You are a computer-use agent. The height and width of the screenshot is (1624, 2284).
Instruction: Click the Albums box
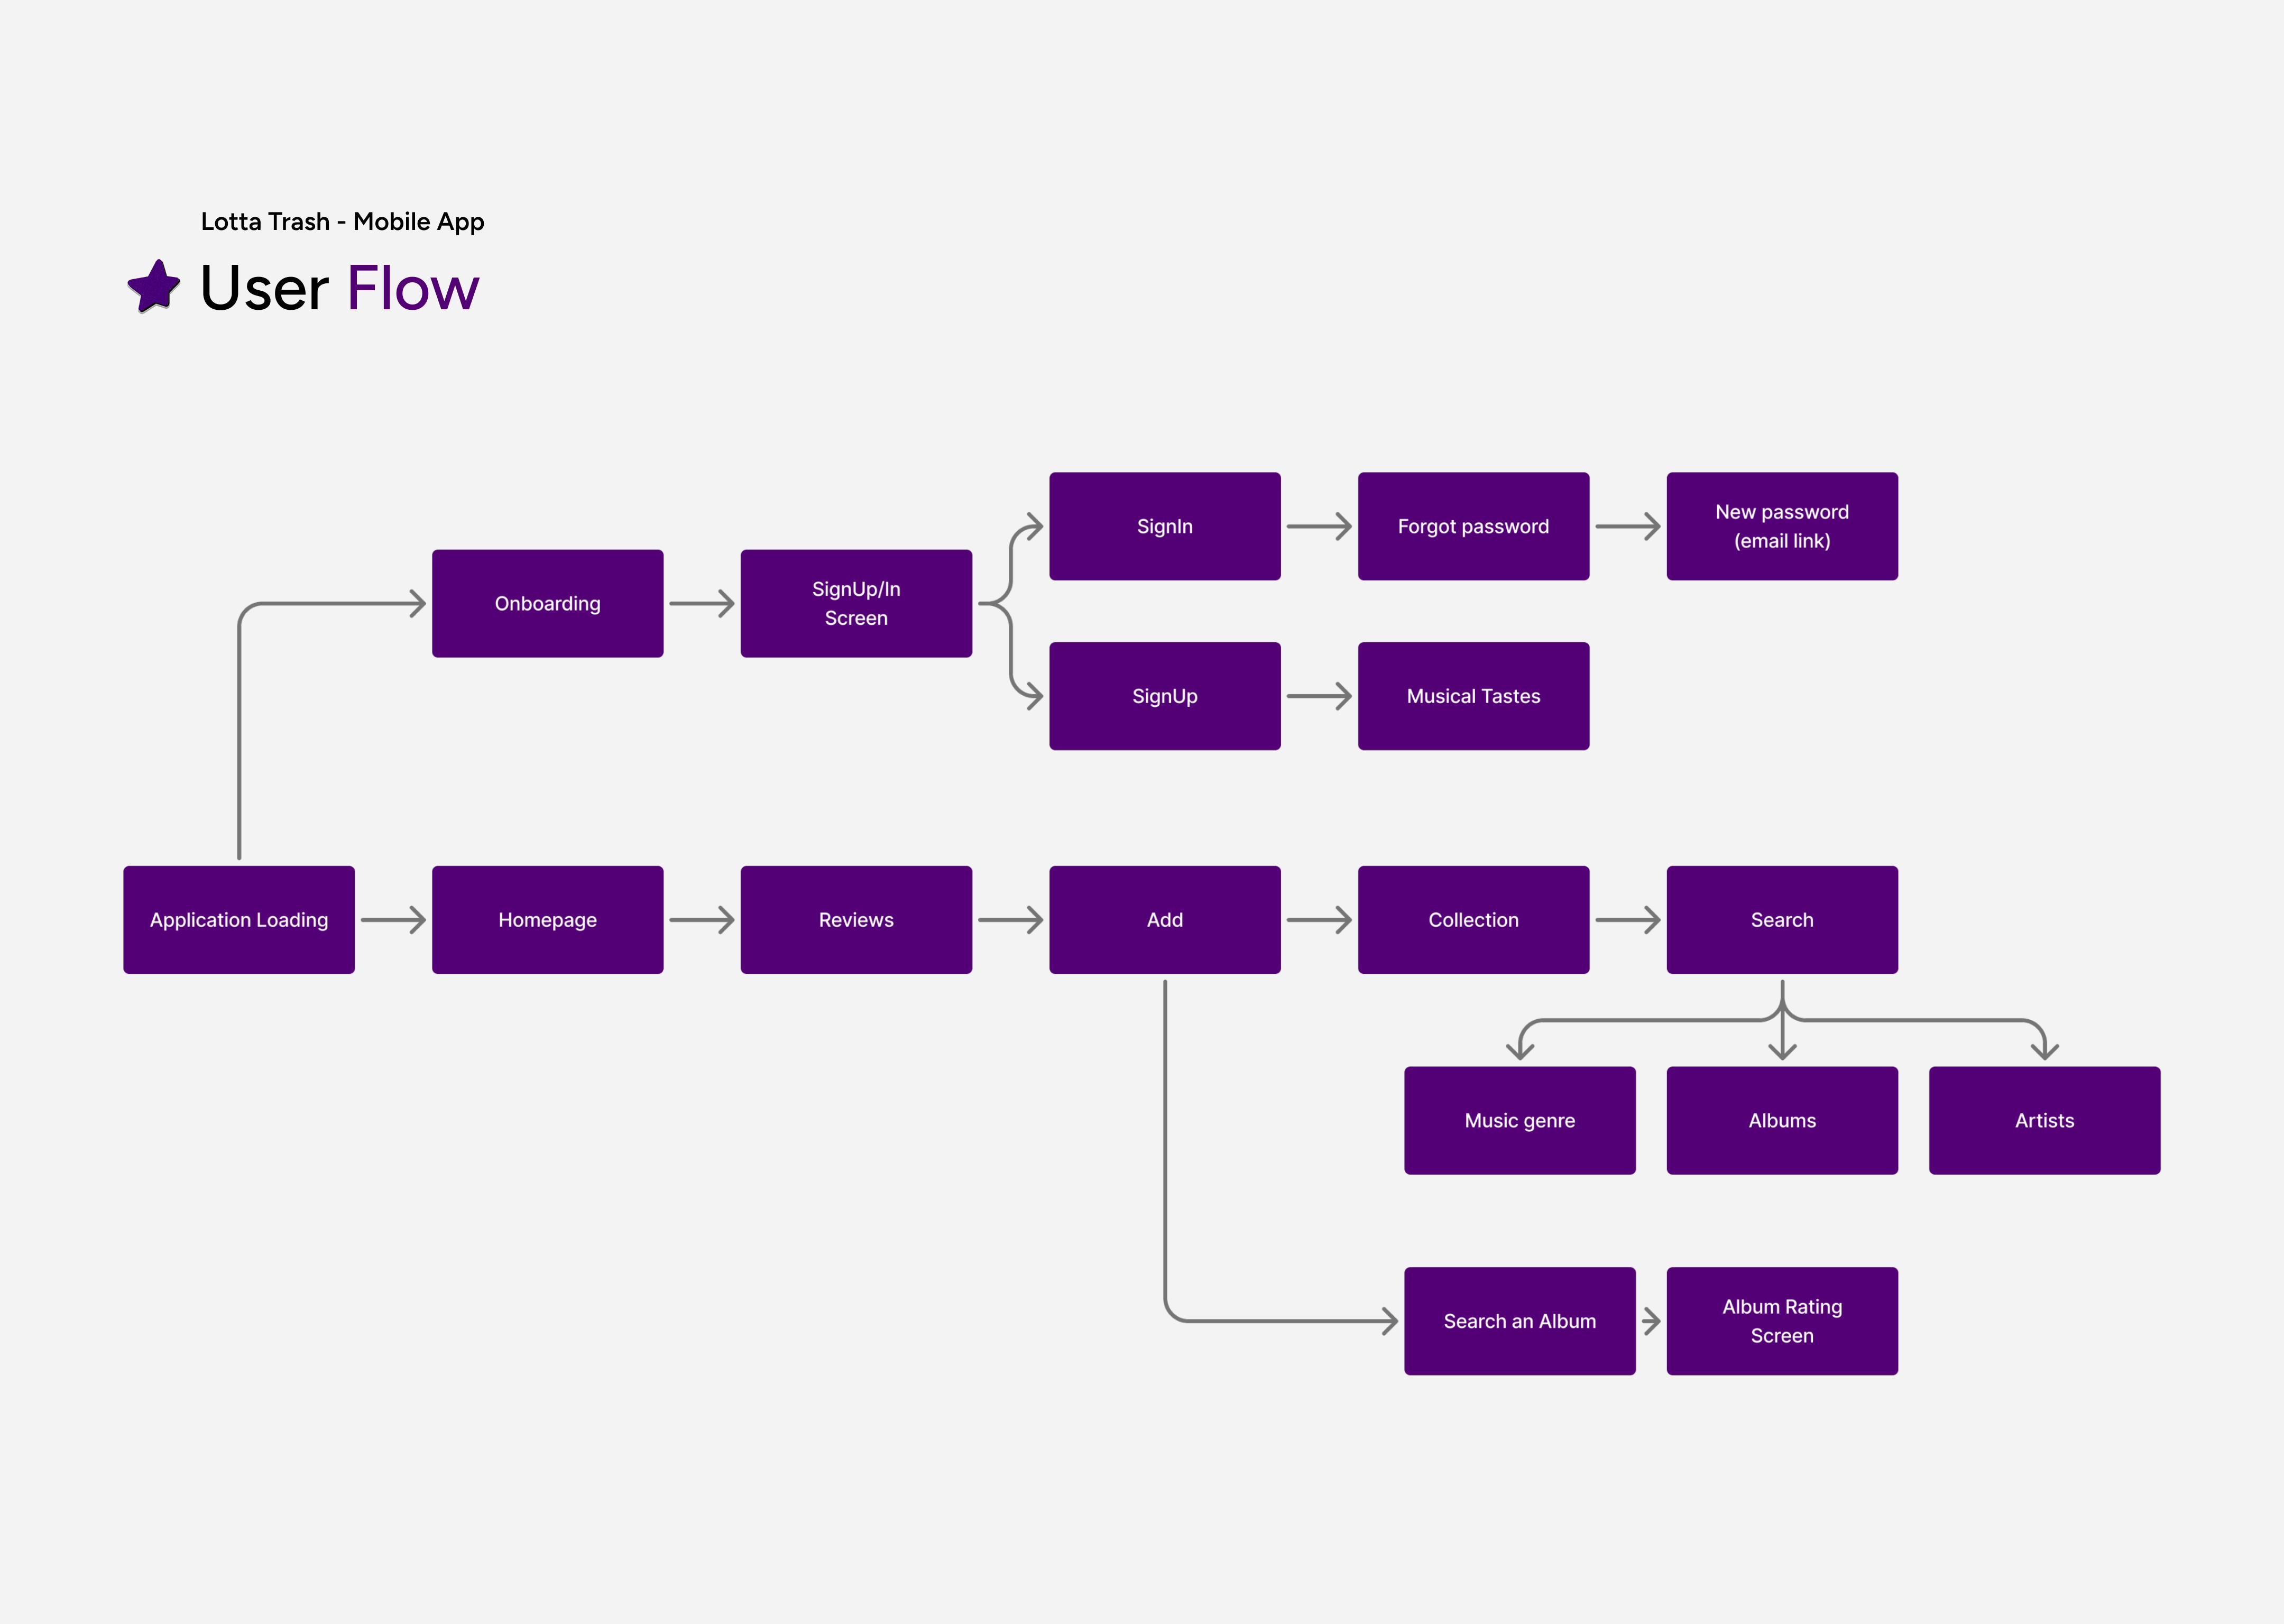tap(1781, 1120)
